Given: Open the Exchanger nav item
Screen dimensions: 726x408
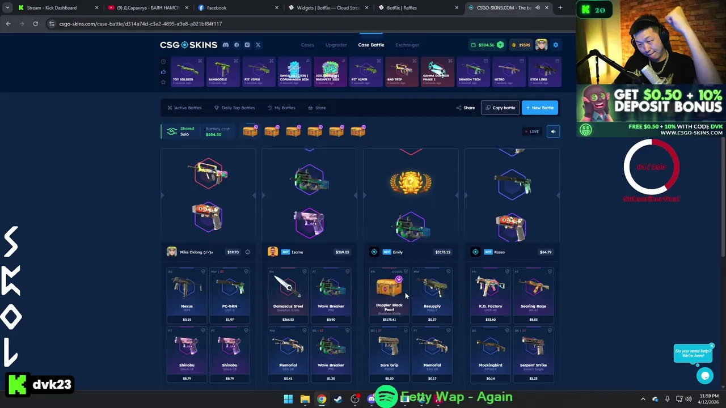Looking at the screenshot, I should point(407,45).
